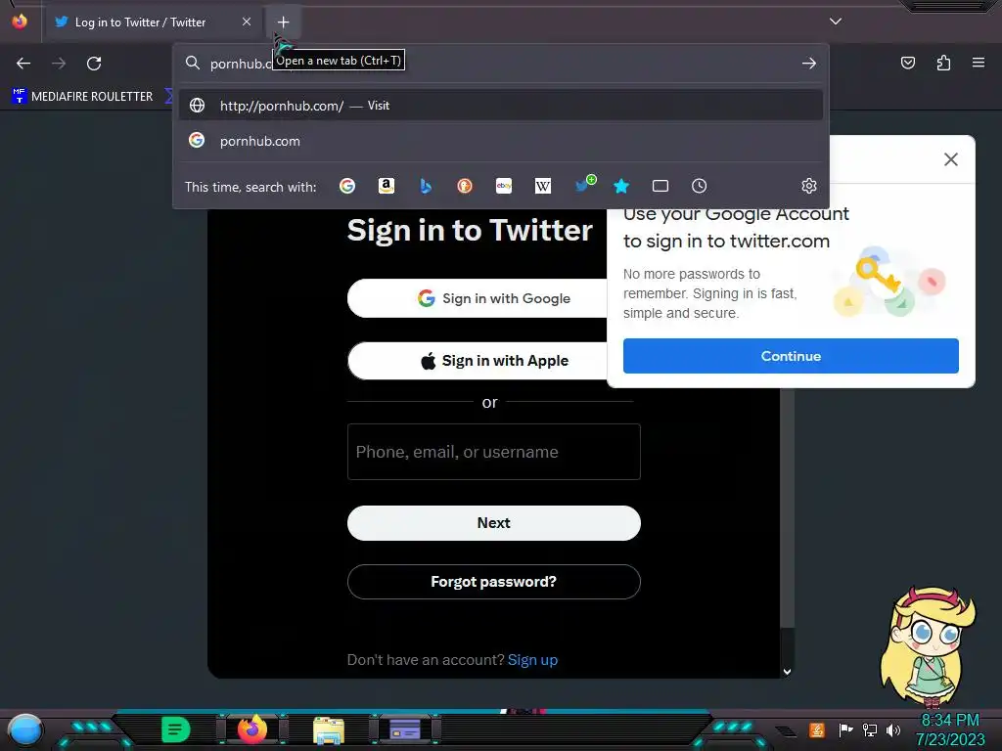Select the Google search suggestion row
This screenshot has width=1002, height=751.
(501, 141)
